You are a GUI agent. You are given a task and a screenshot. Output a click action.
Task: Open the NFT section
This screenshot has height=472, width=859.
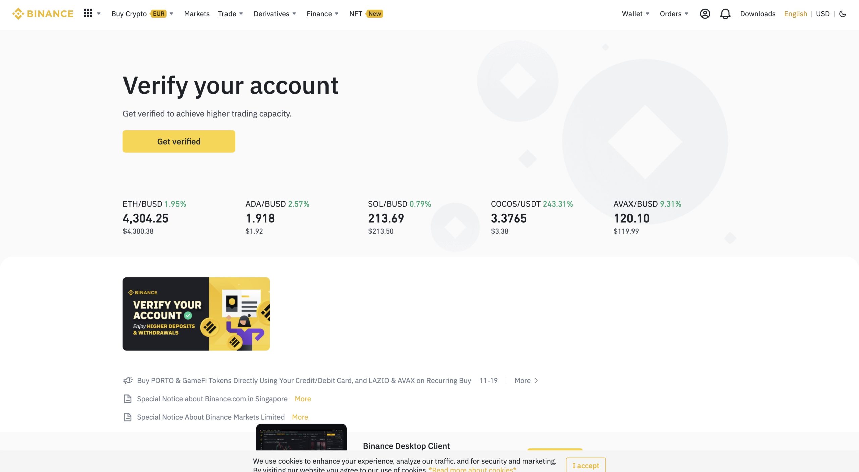coord(355,14)
